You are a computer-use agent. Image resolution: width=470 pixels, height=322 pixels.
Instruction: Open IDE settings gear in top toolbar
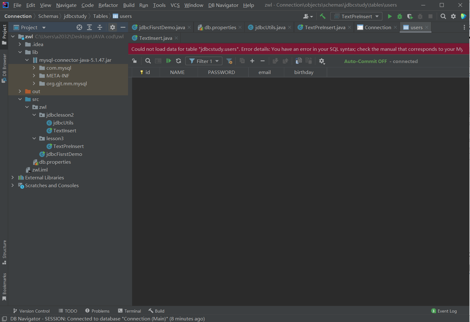tap(453, 16)
